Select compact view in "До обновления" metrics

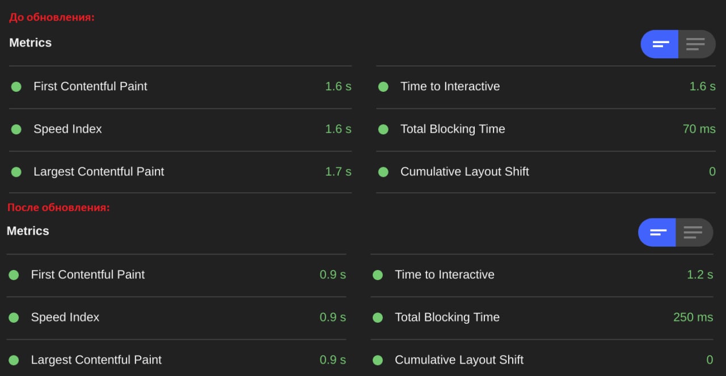tap(661, 44)
